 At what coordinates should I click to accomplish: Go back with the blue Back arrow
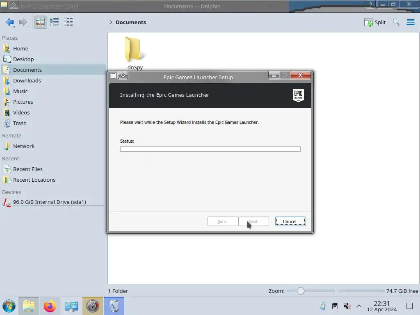tap(10, 22)
